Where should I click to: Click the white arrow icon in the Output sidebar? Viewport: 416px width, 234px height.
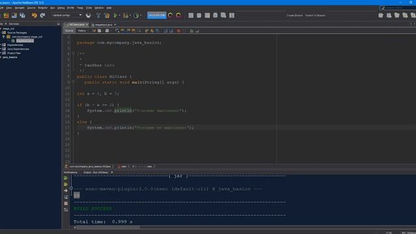point(66,190)
